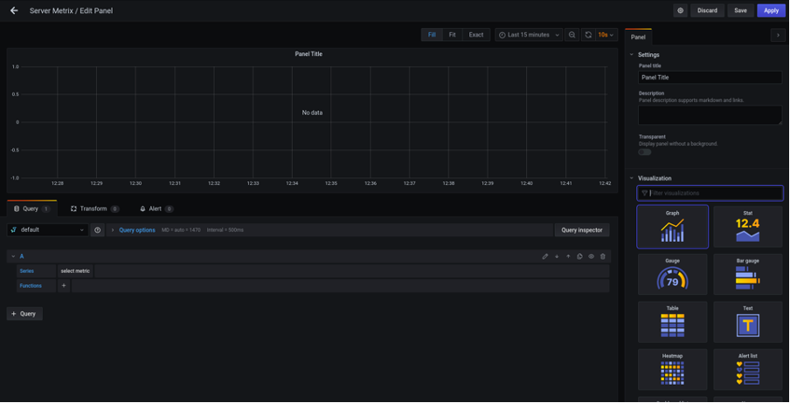The image size is (790, 403).
Task: Go back using the arrow icon
Action: tap(14, 10)
